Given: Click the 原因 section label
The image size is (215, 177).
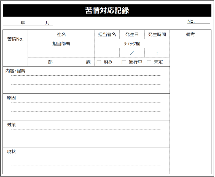Looking at the screenshot, I should [x=11, y=98].
